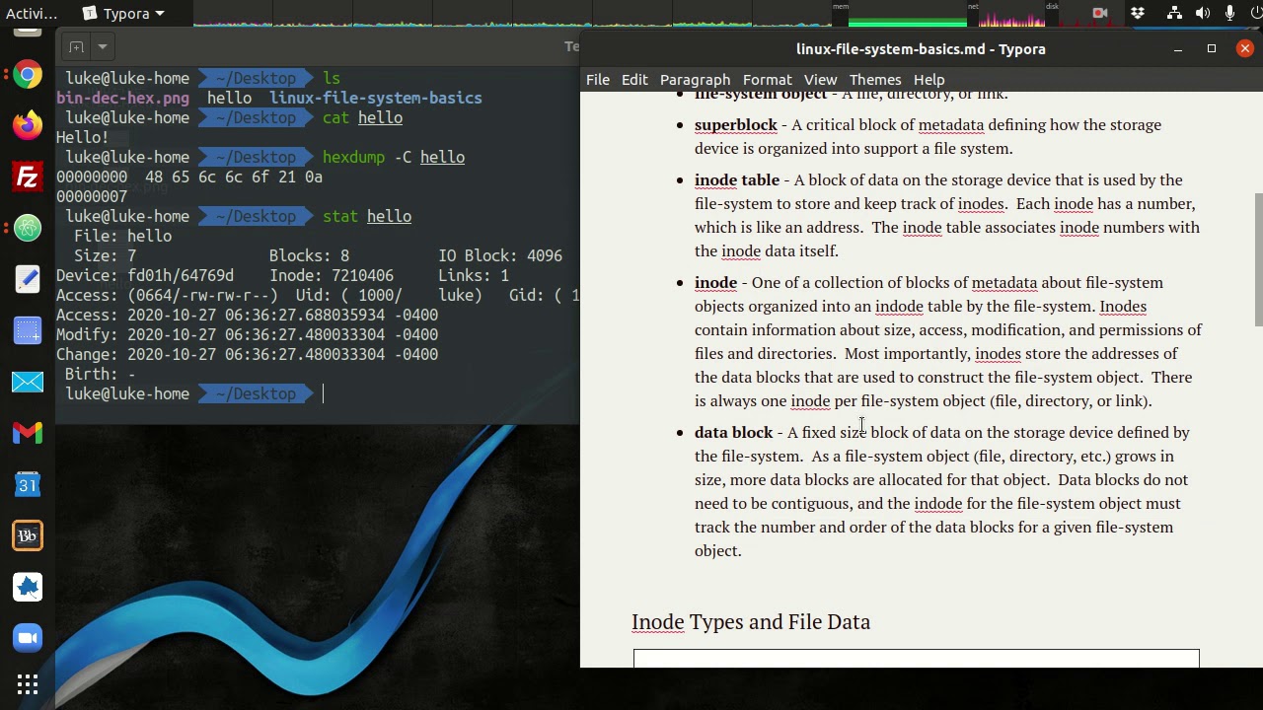Click the 'Hello!' cat output line
1263x710 pixels.
click(x=83, y=137)
